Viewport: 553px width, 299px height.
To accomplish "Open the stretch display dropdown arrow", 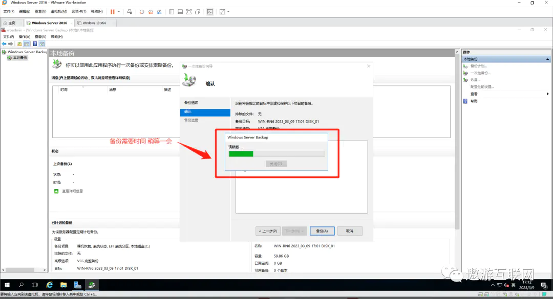I will tap(228, 12).
